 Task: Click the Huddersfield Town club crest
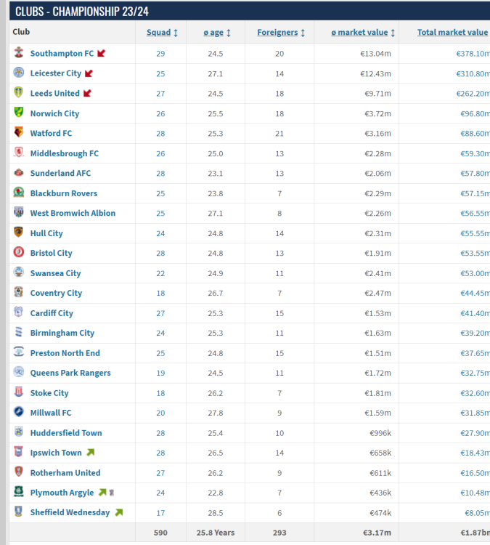click(x=19, y=432)
